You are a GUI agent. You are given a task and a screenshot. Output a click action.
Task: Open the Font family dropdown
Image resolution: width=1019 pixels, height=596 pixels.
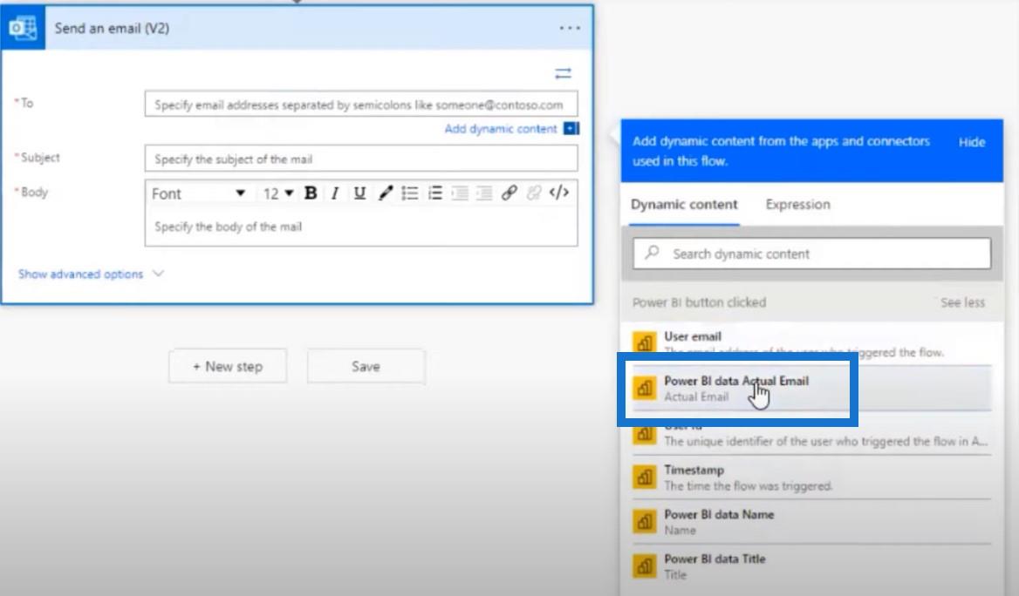(x=198, y=193)
